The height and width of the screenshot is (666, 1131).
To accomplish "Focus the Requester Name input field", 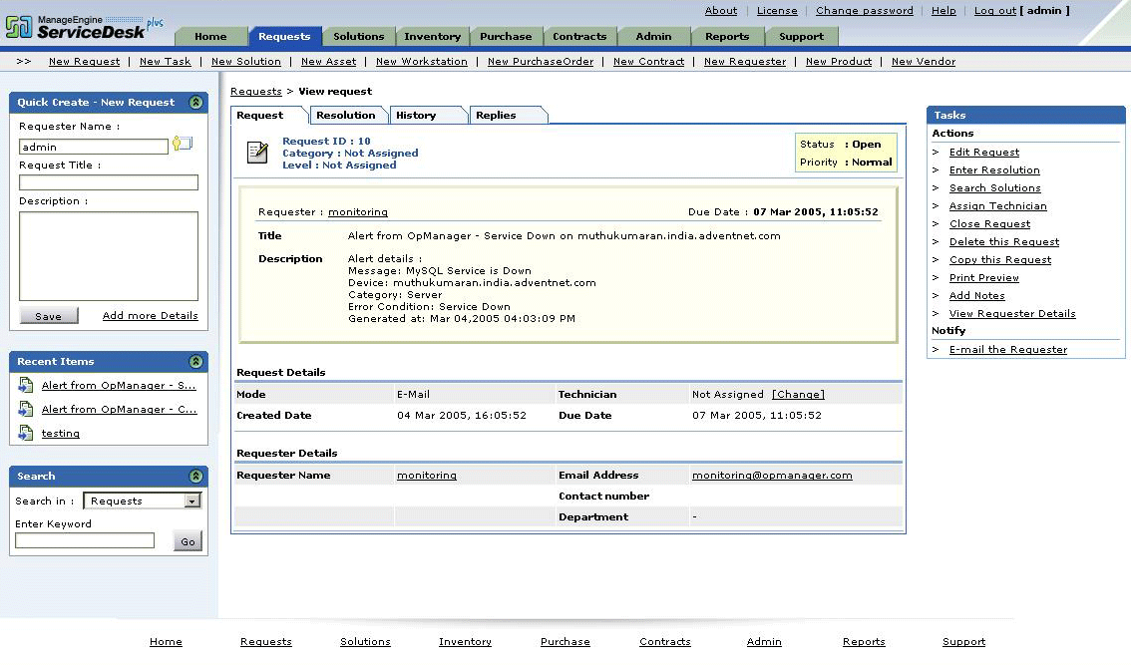I will coord(93,147).
